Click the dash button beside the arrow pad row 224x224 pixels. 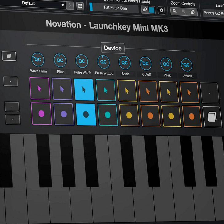(x=10, y=81)
